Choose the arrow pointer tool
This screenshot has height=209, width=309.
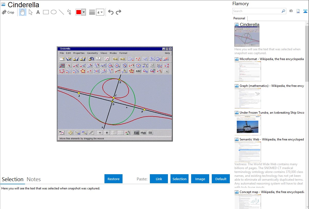(x=30, y=12)
